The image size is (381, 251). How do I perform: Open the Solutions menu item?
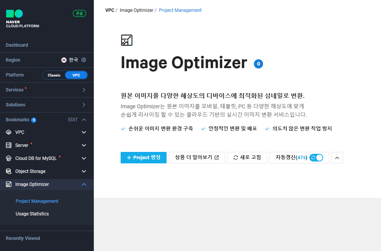(x=16, y=104)
